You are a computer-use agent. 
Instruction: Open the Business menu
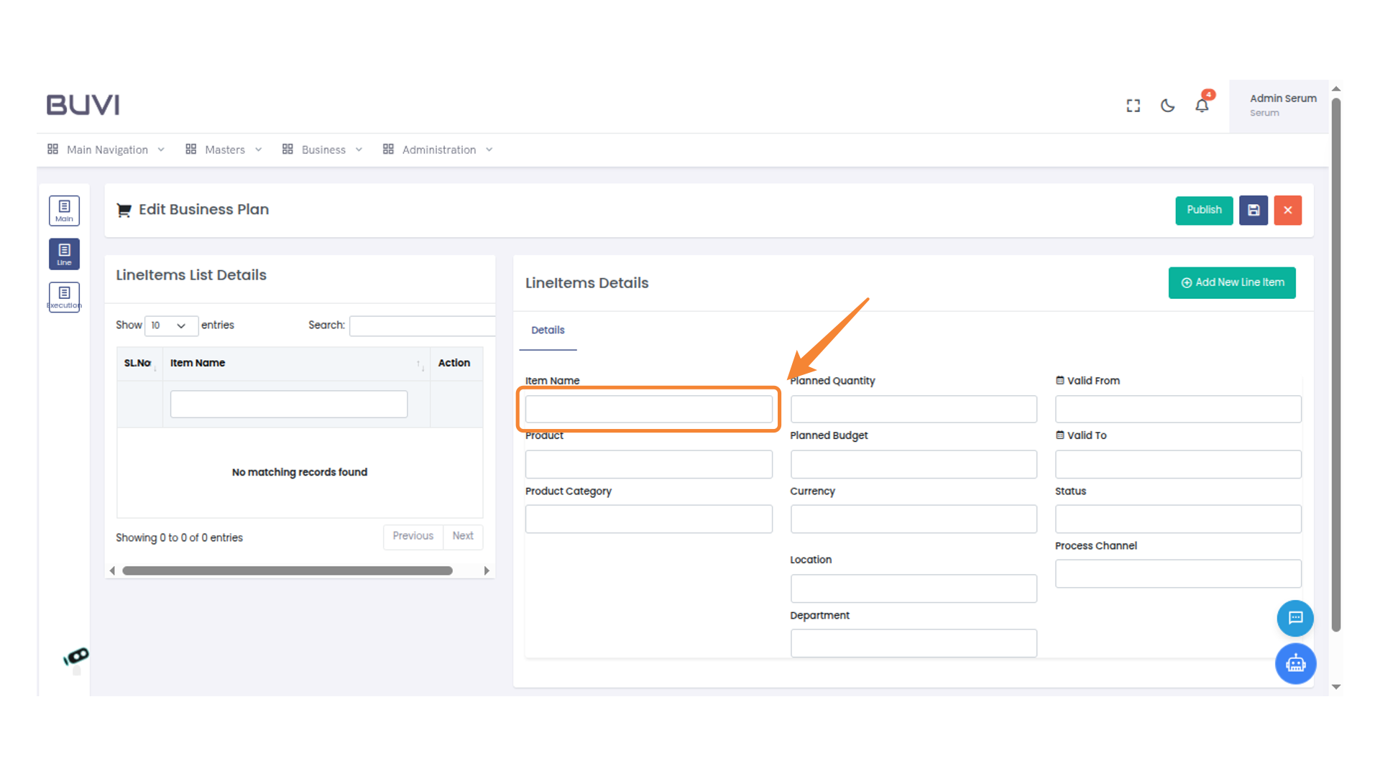pos(322,149)
